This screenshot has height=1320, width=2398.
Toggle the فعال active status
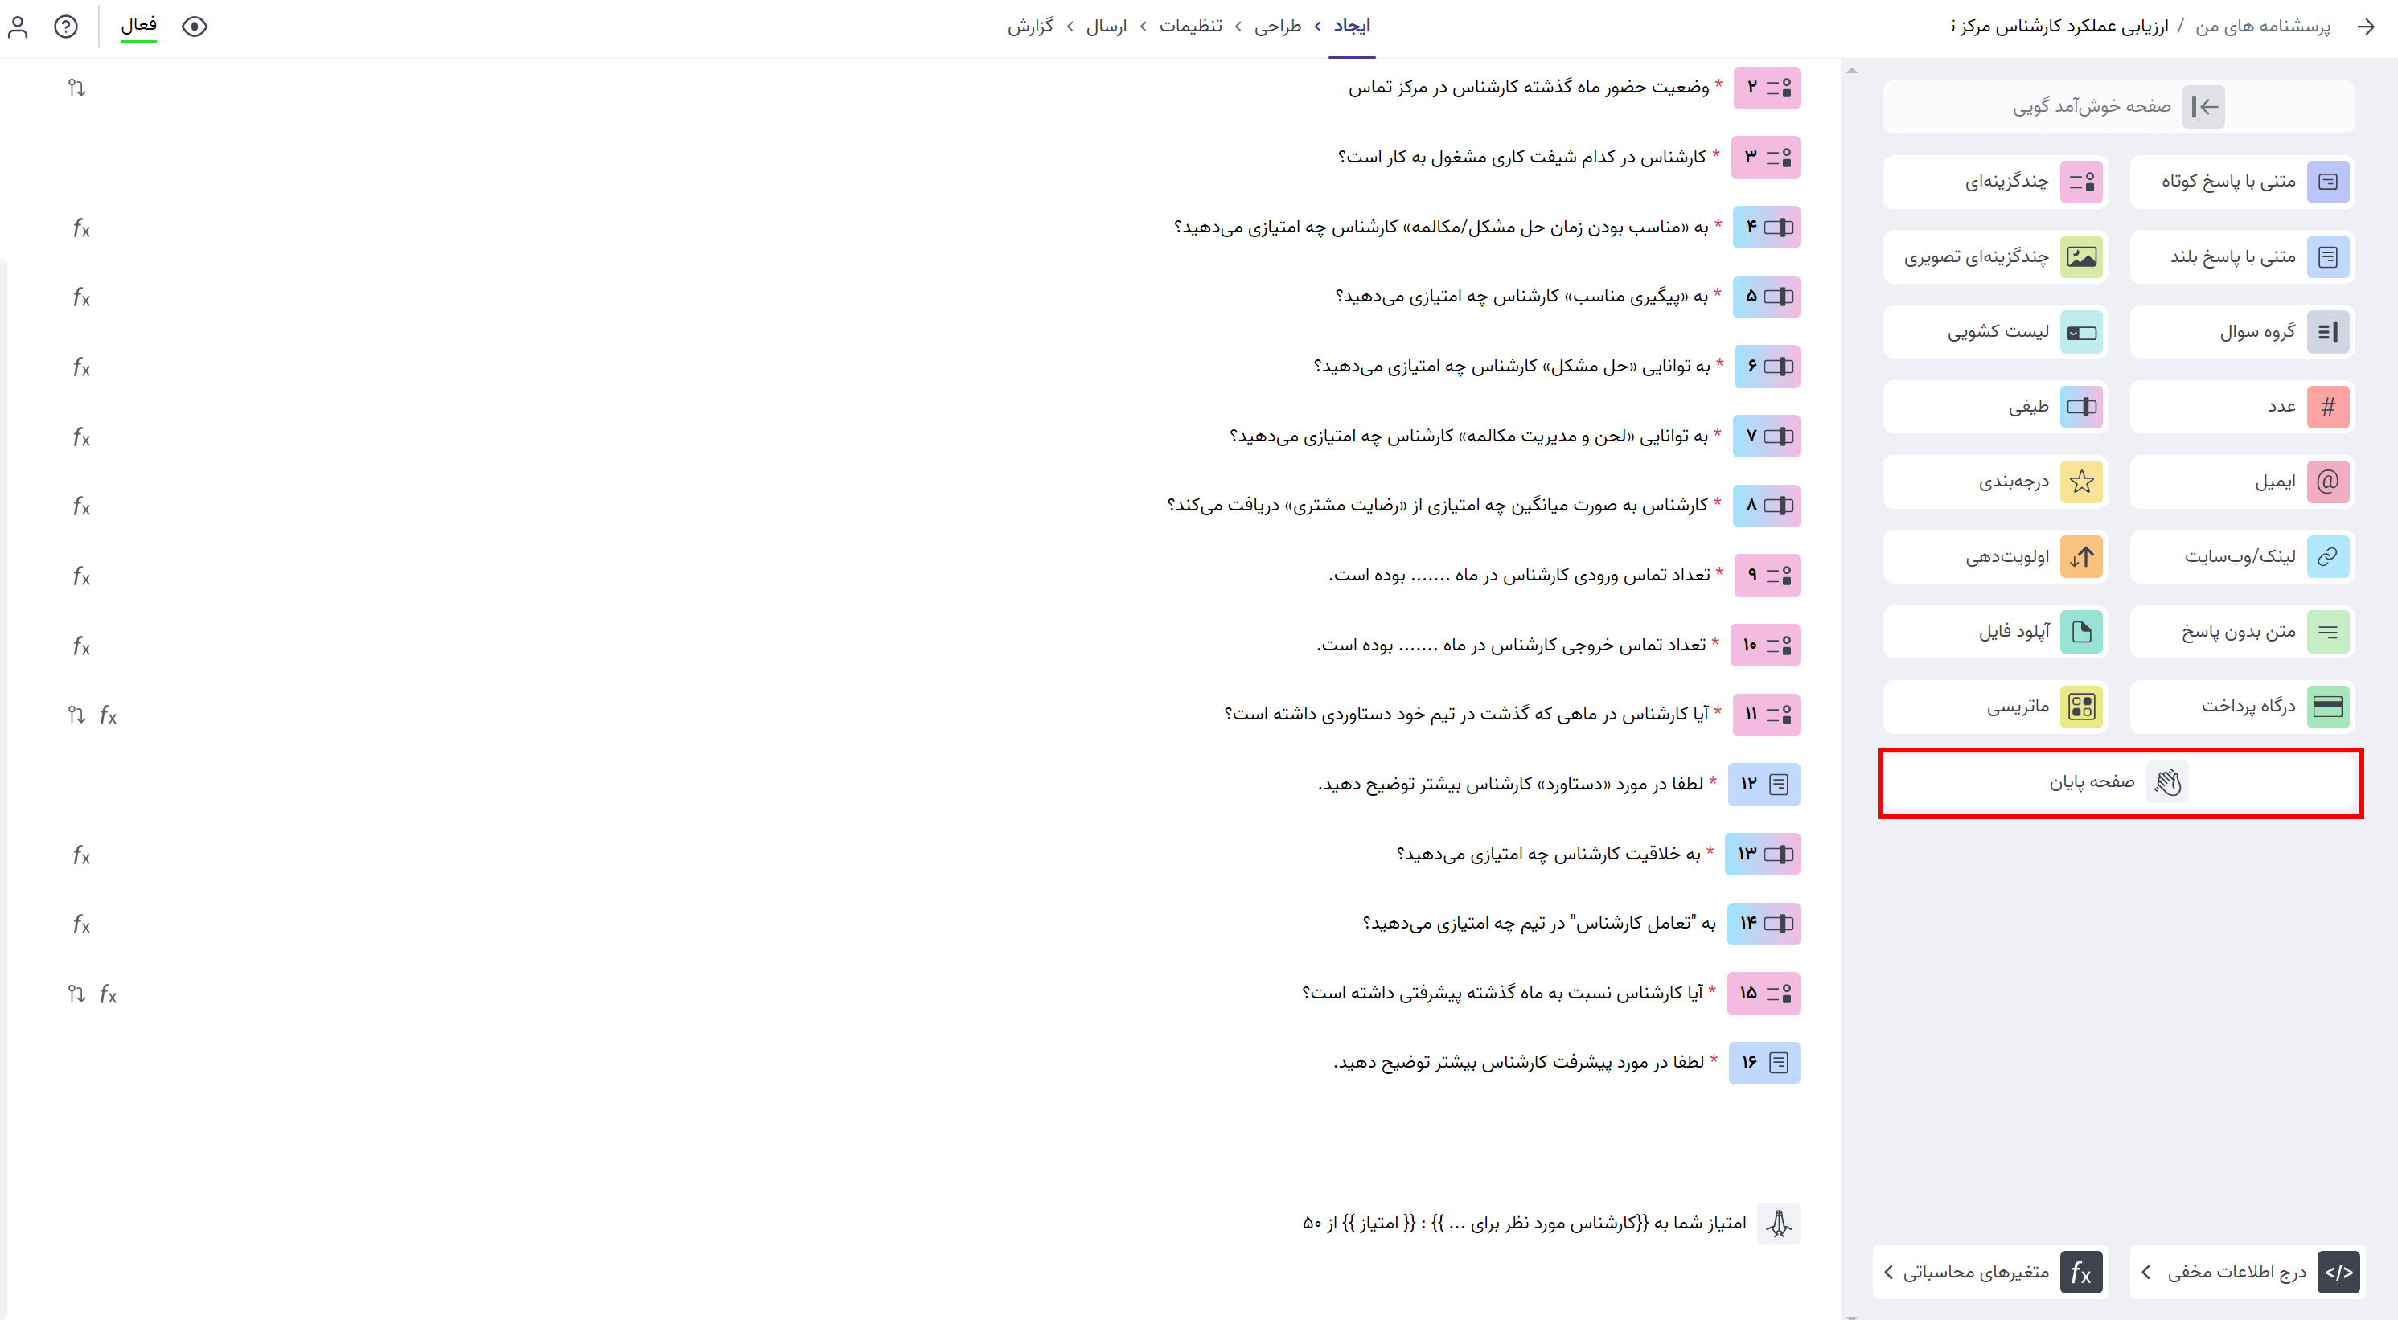138,25
